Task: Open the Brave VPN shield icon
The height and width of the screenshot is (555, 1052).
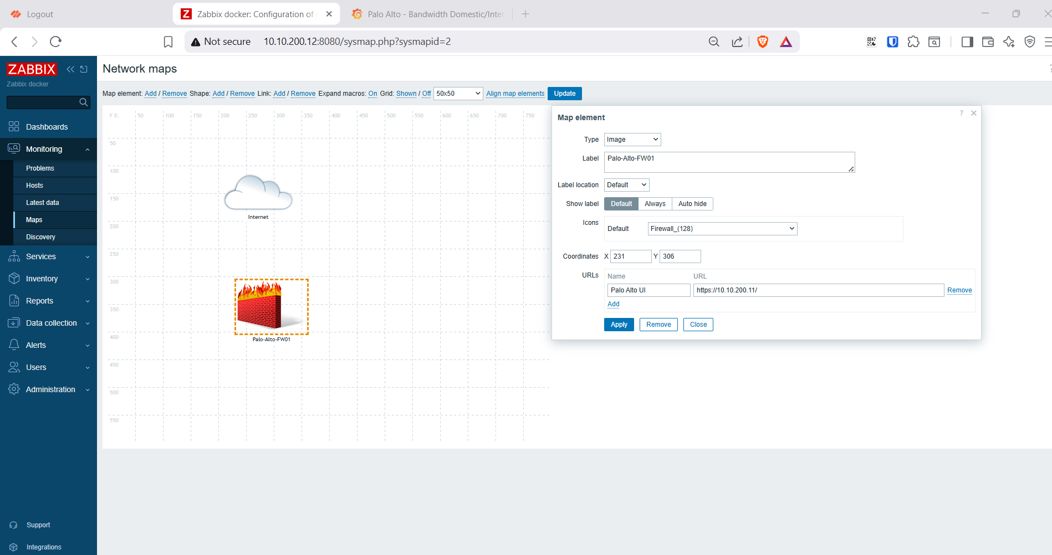Action: coord(1030,42)
